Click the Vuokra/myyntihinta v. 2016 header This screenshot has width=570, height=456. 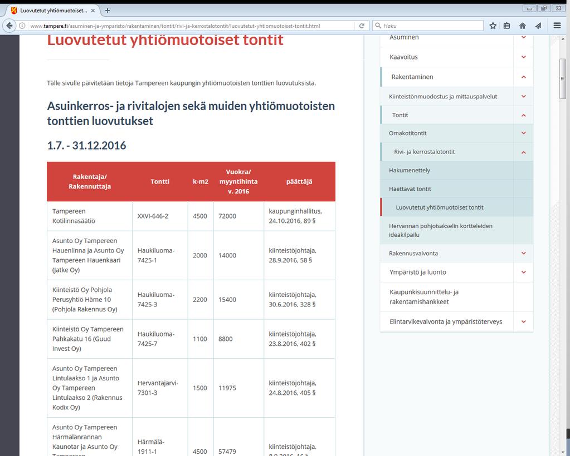point(238,181)
